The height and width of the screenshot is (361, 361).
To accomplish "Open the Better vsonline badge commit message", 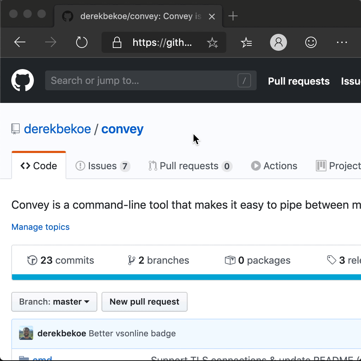I will tap(132, 334).
